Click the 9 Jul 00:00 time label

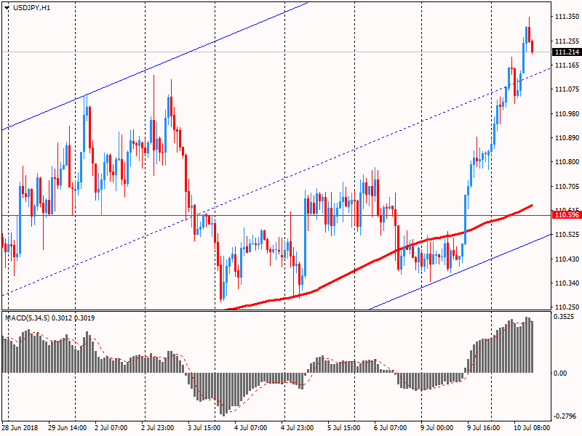pos(437,428)
